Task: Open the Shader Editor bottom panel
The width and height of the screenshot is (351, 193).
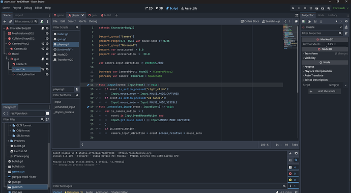Action: coord(120,192)
